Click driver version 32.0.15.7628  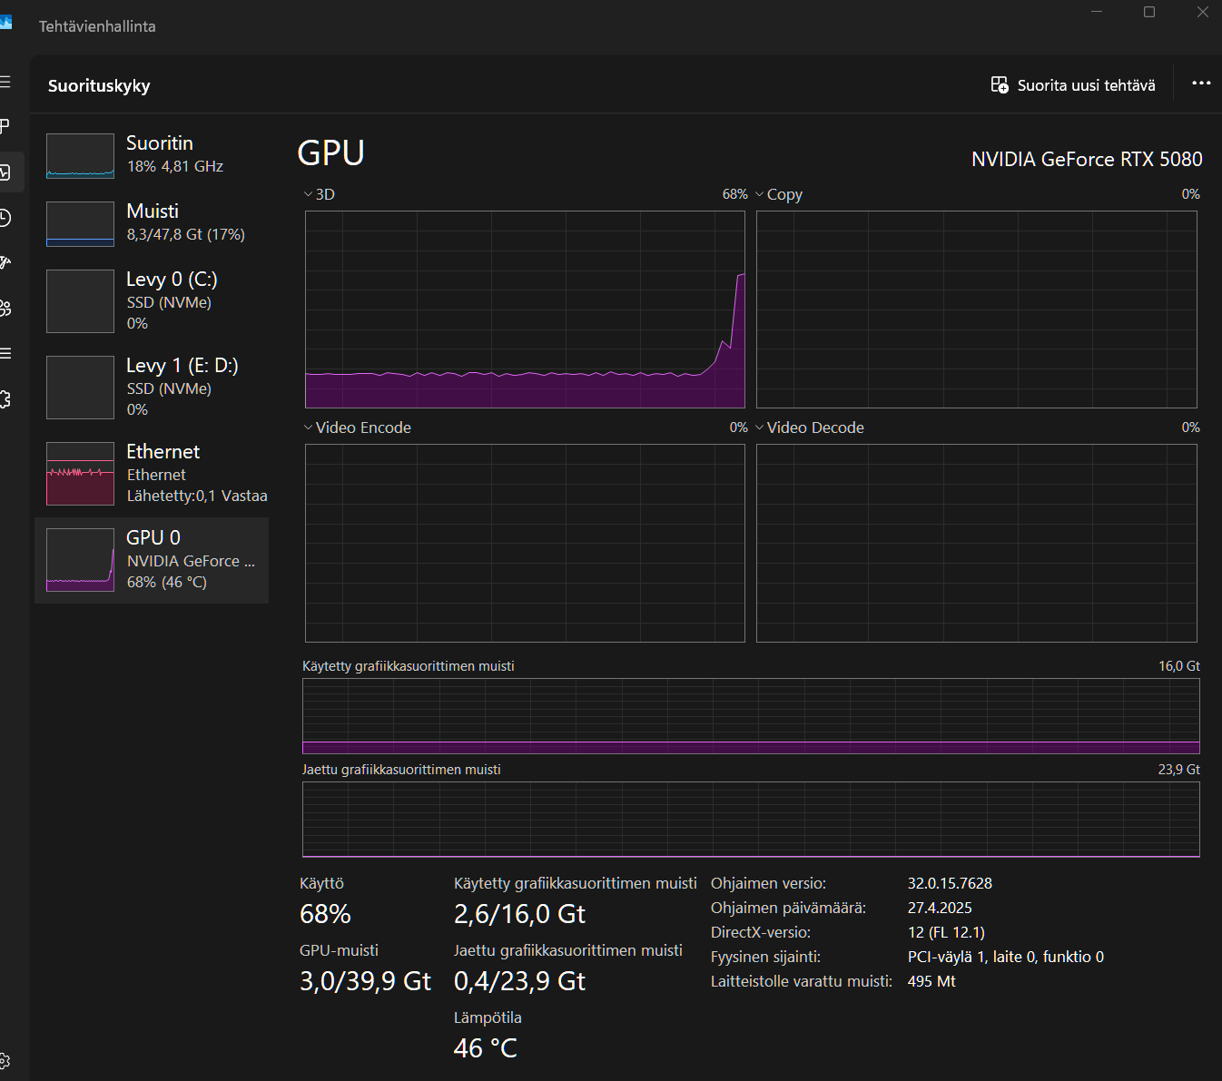coord(950,883)
